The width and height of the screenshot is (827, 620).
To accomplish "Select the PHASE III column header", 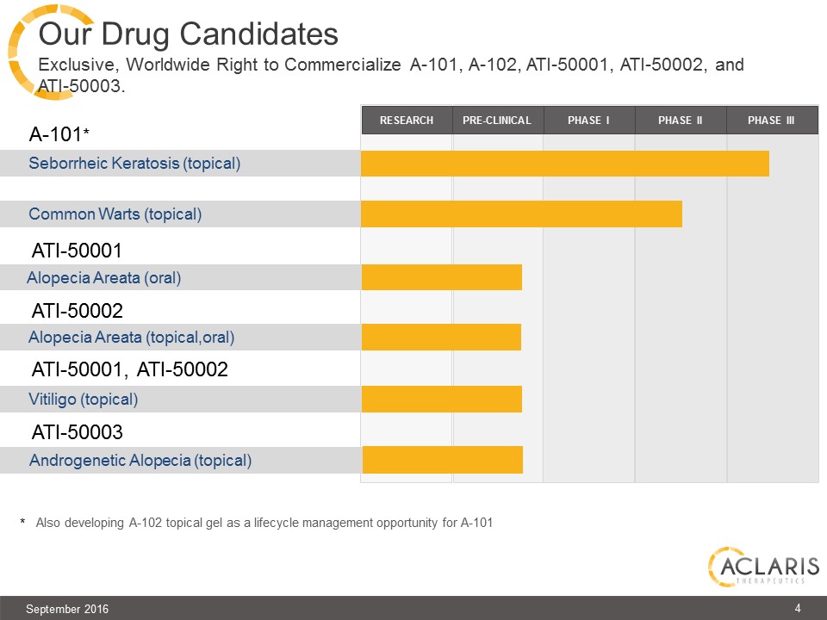I will 771,121.
